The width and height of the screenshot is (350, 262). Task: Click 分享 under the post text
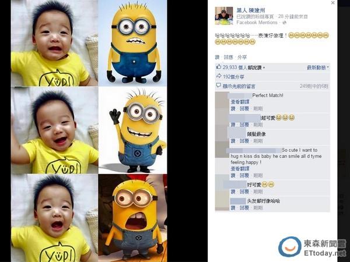[x=242, y=57]
